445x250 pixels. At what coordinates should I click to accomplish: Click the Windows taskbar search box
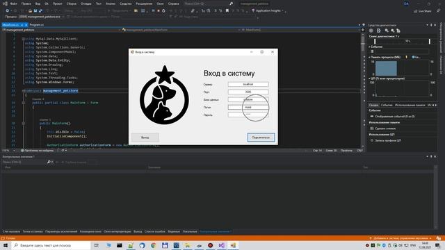(x=51, y=245)
